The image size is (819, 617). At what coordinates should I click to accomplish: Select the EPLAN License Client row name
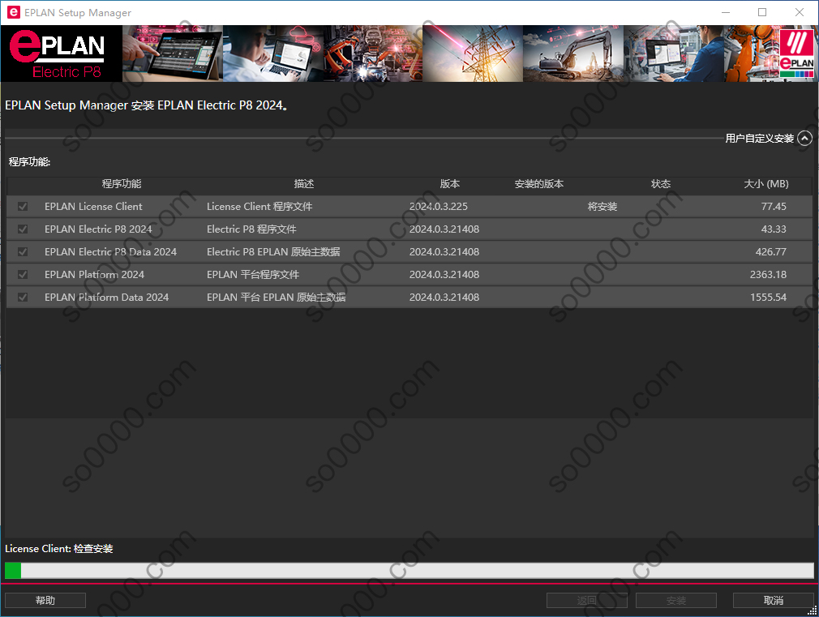coord(93,207)
